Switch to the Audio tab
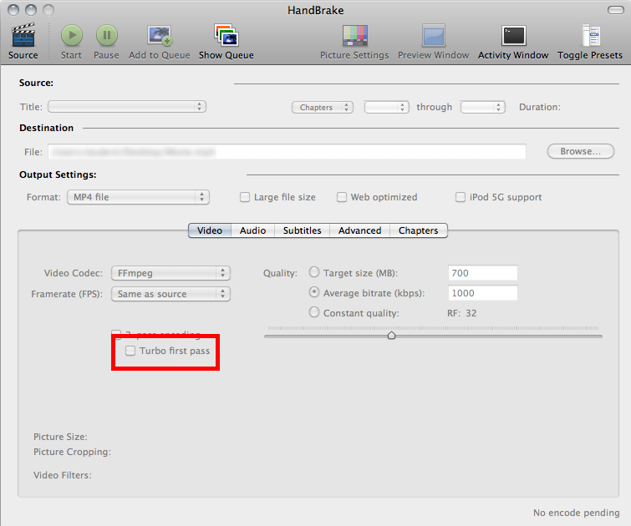The width and height of the screenshot is (631, 526). pyautogui.click(x=252, y=230)
